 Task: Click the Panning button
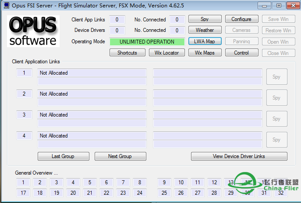coord(242,41)
